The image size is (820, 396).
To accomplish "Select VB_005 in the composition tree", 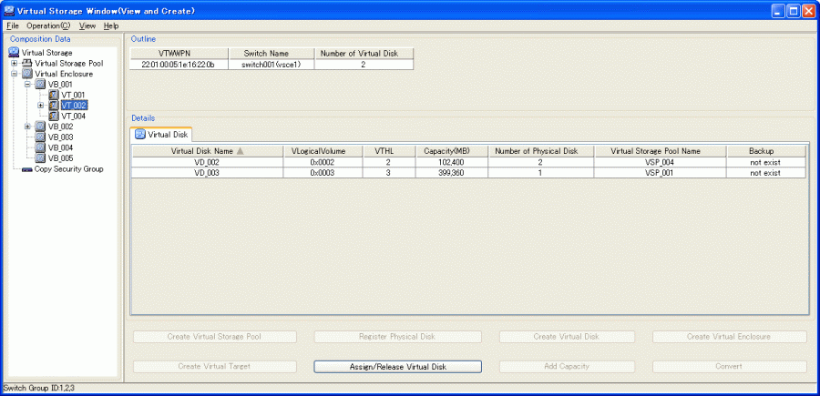I will click(60, 157).
